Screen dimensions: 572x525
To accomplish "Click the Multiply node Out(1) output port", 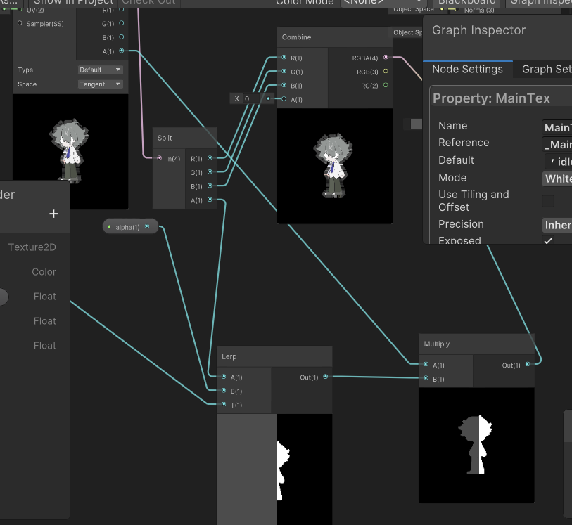I will (528, 365).
